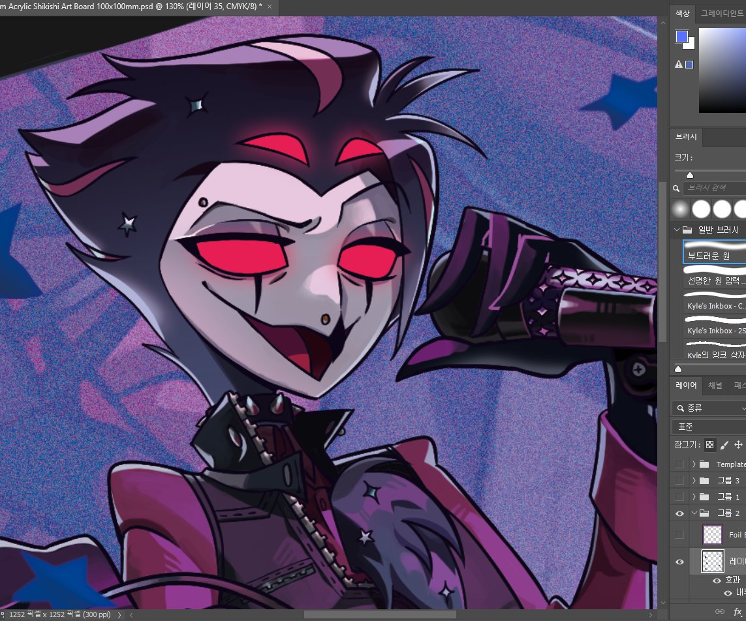Open the 브러시 panel tab
The image size is (746, 621).
[686, 136]
